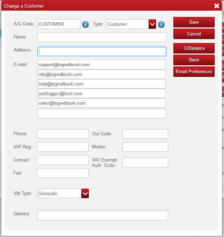This screenshot has width=224, height=237.
Task: Focus the Phone input field
Action: [63, 134]
